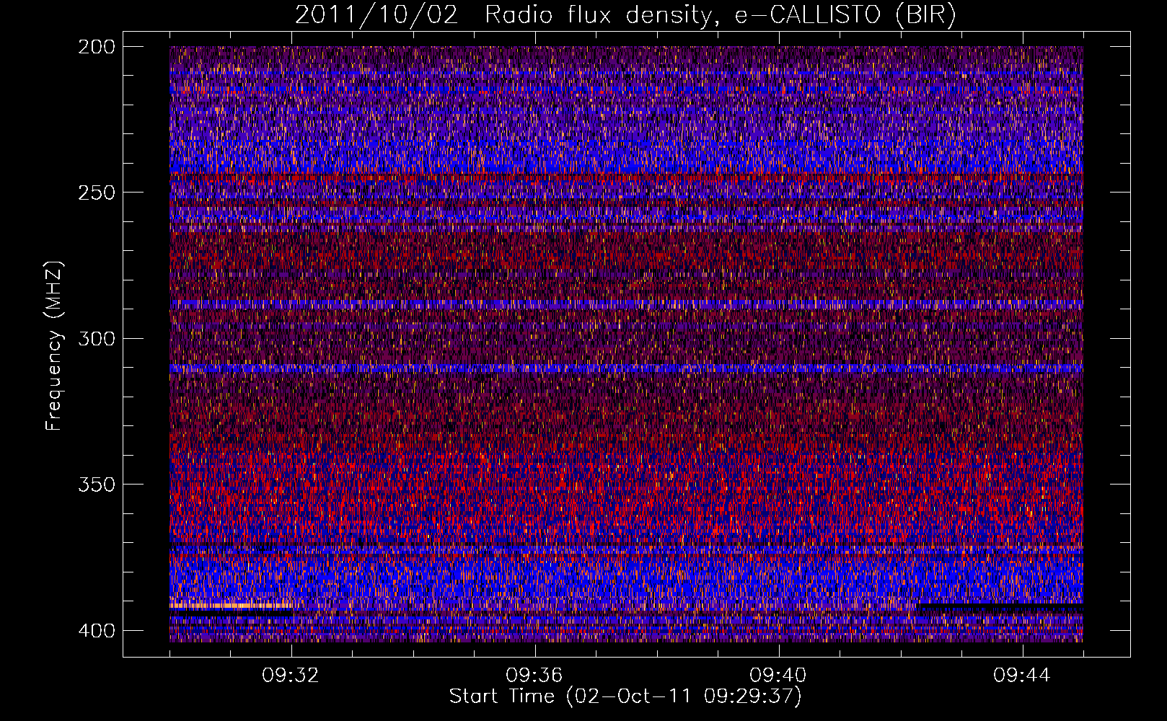Click the 09:40 time tick label
This screenshot has height=721, width=1167.
[x=778, y=676]
